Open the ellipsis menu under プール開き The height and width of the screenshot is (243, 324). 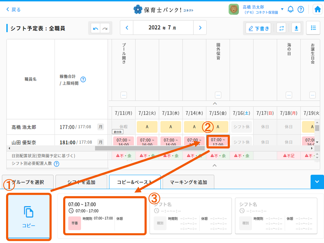pos(124,95)
